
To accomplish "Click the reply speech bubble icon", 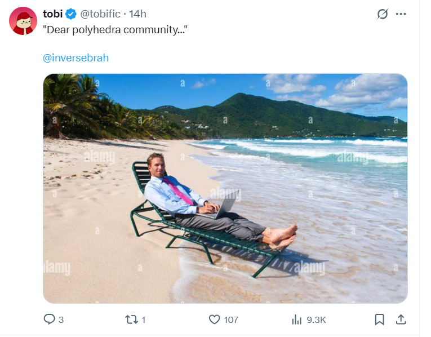I will click(x=50, y=320).
